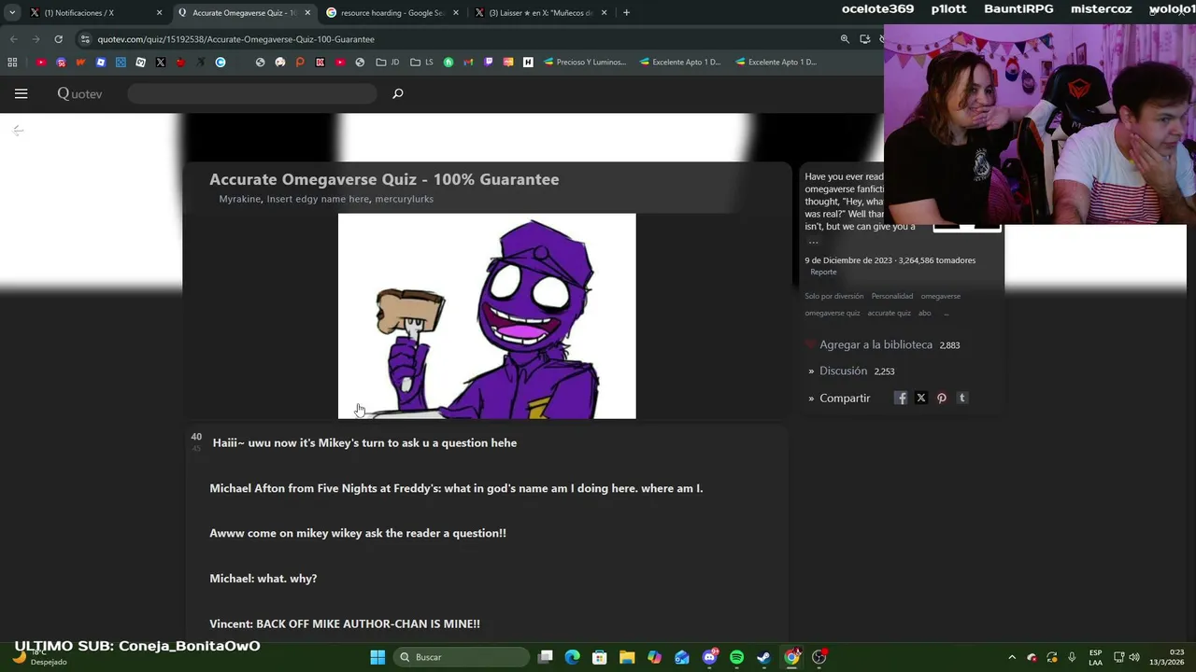Share quiz on Facebook icon
This screenshot has width=1196, height=672.
click(x=901, y=398)
